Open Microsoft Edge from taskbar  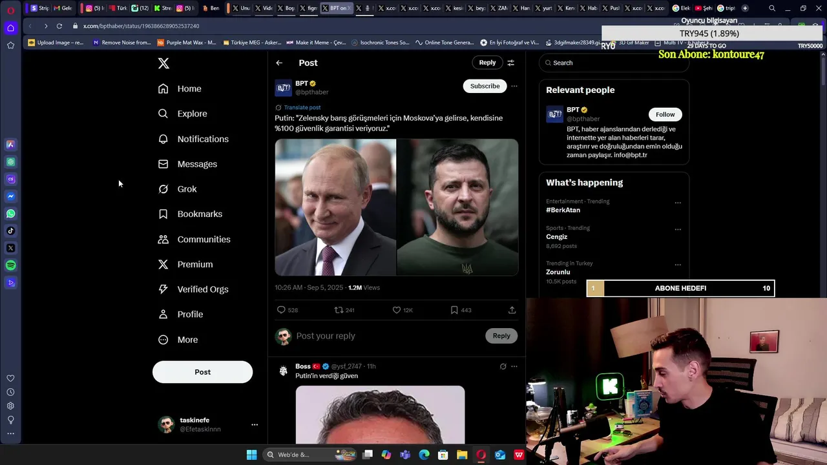click(x=424, y=455)
